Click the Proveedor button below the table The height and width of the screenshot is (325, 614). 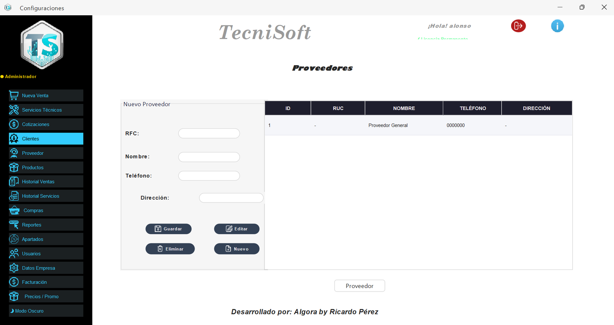pos(360,286)
